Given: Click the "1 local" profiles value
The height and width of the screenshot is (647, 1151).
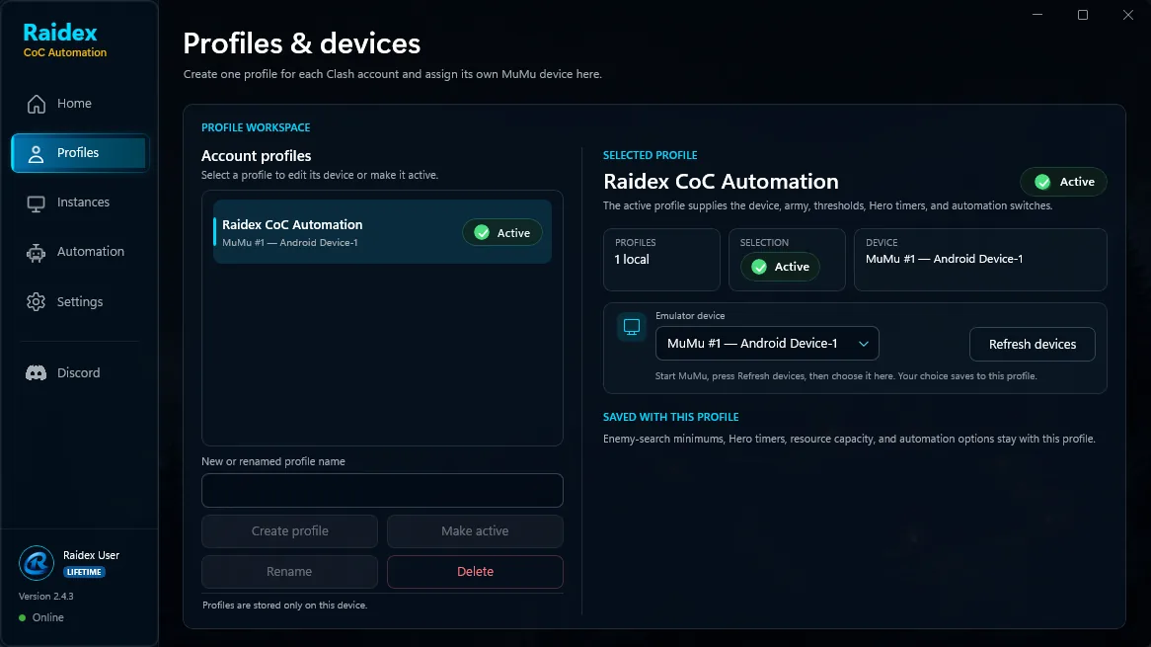Looking at the screenshot, I should (632, 259).
